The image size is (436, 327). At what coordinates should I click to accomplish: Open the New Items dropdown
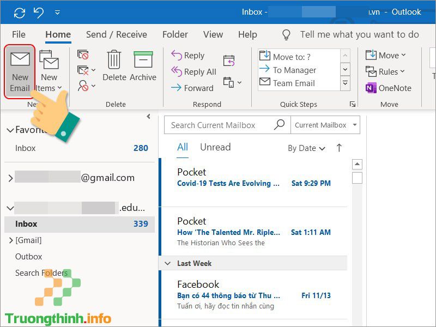[49, 72]
